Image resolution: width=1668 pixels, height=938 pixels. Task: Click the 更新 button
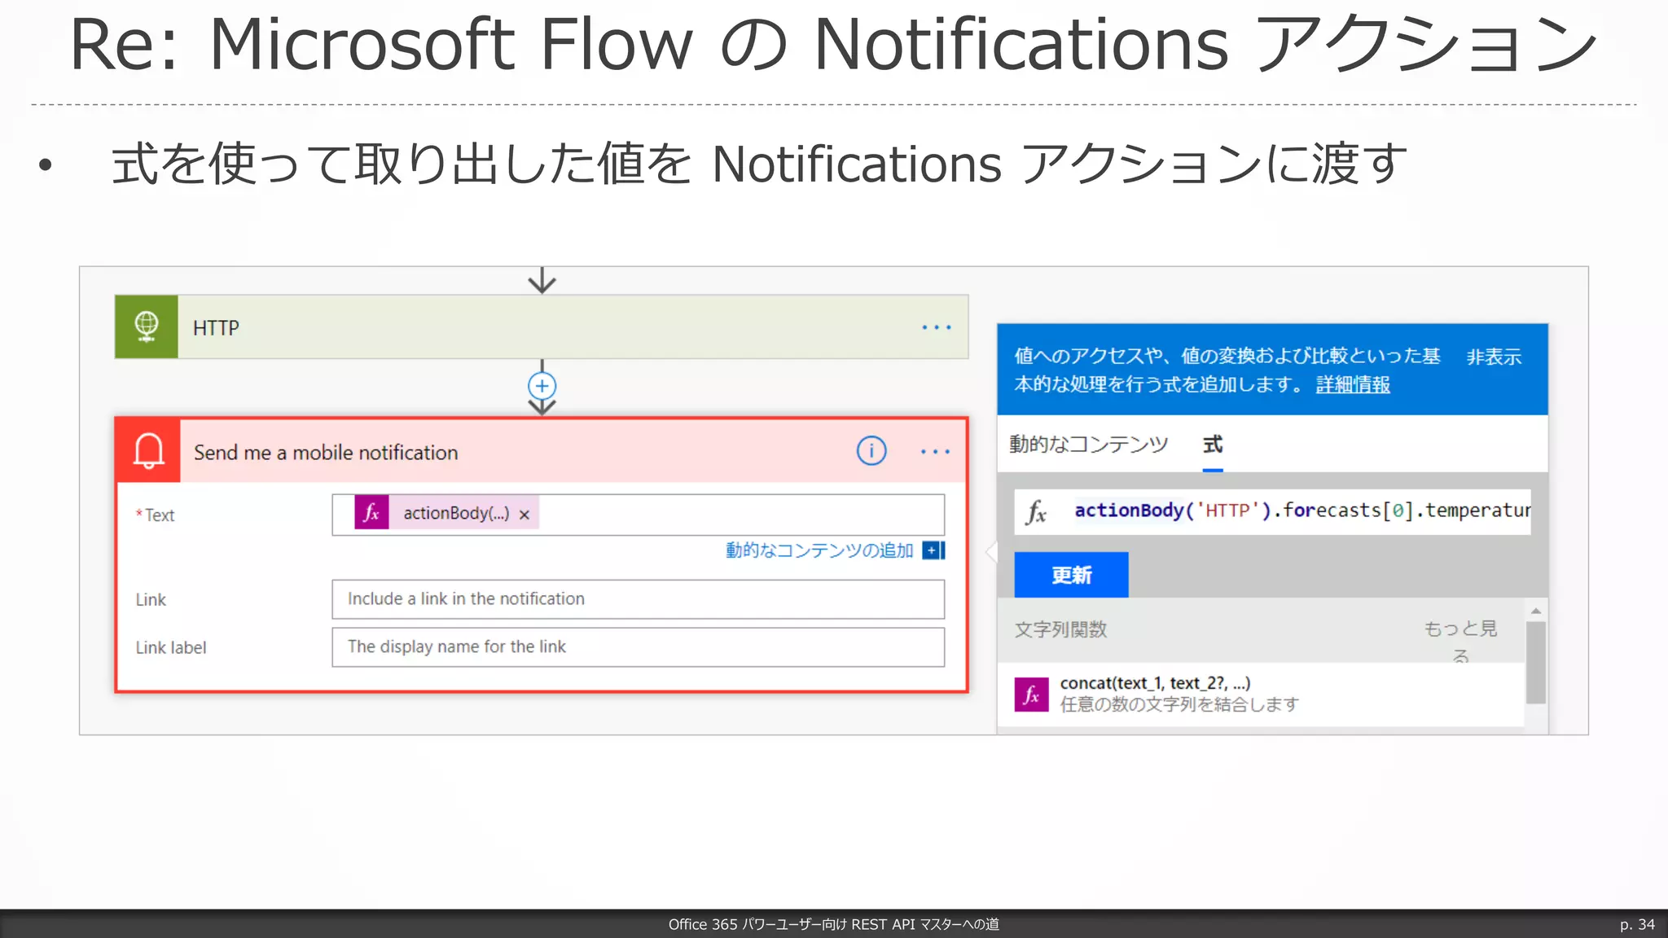(x=1071, y=575)
